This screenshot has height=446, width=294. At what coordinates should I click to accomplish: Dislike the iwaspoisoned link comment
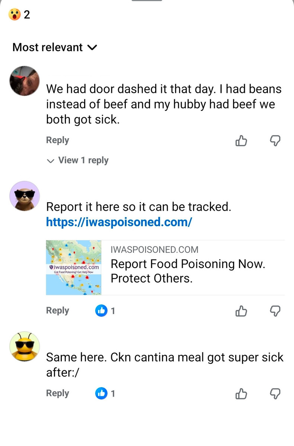point(275,311)
